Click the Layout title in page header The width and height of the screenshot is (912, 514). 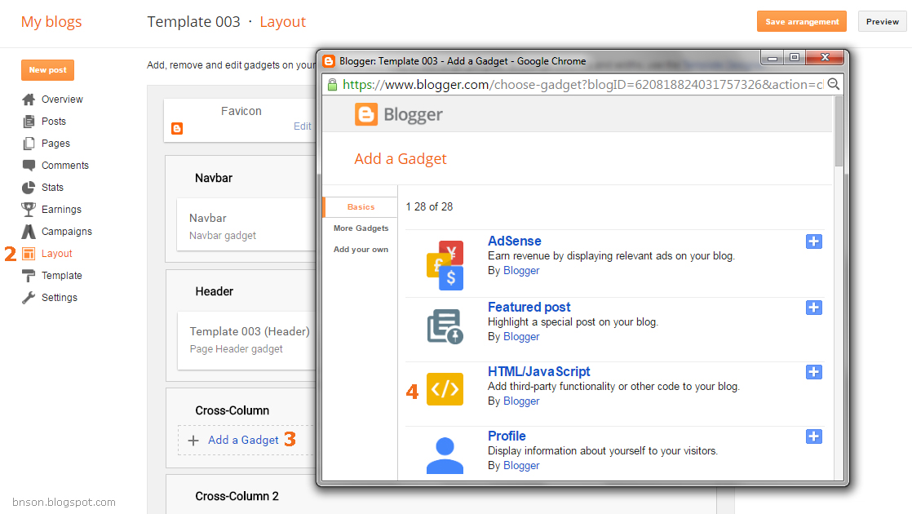point(282,22)
